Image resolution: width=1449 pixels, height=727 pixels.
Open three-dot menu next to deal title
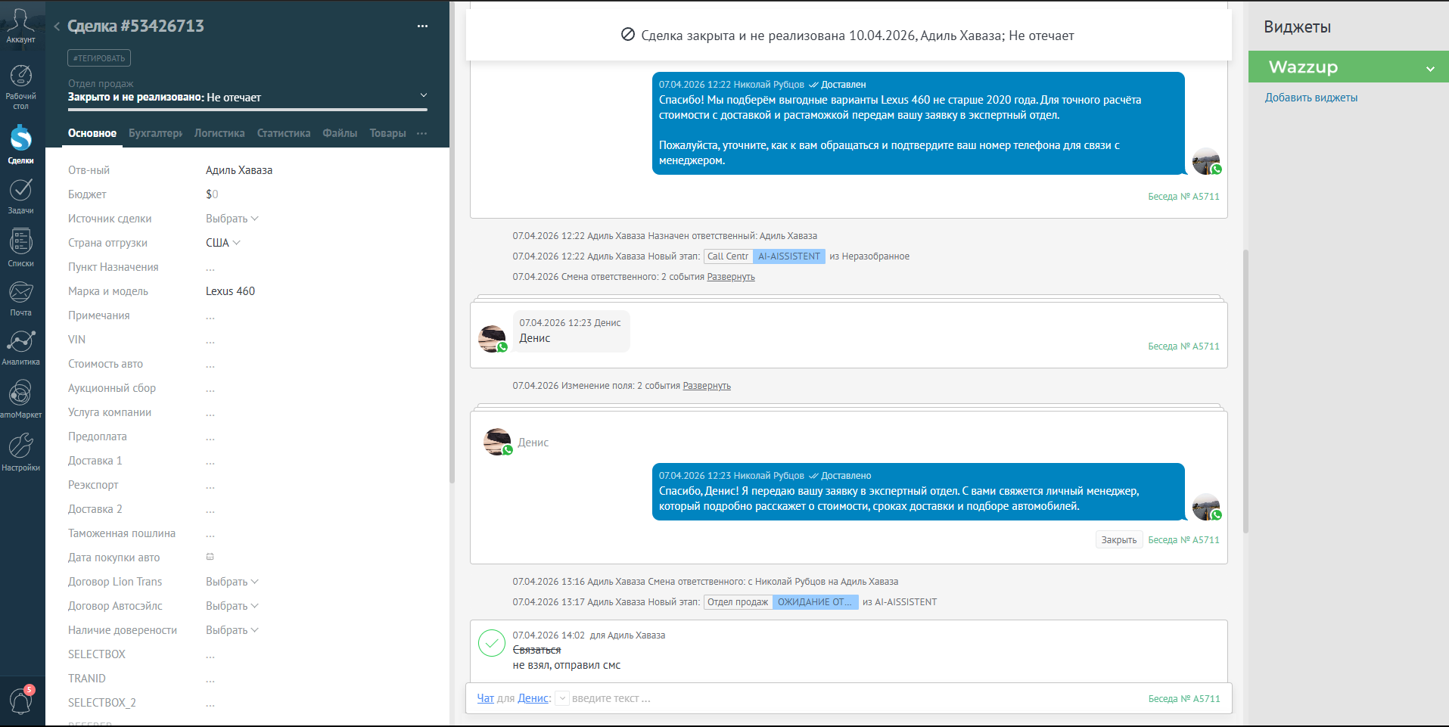coord(422,26)
